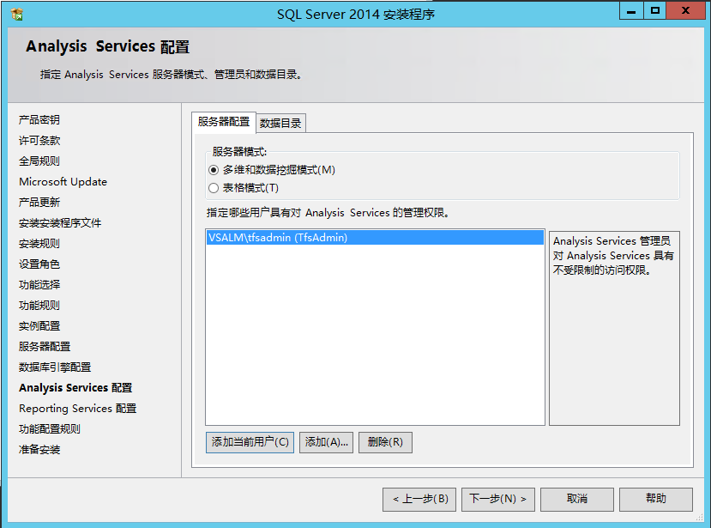This screenshot has height=528, width=711.
Task: Close the SQL Server 2014 setup window
Action: (685, 11)
